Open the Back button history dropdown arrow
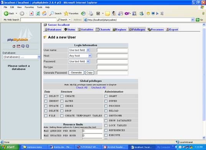The width and height of the screenshot is (206, 150). 16,13
